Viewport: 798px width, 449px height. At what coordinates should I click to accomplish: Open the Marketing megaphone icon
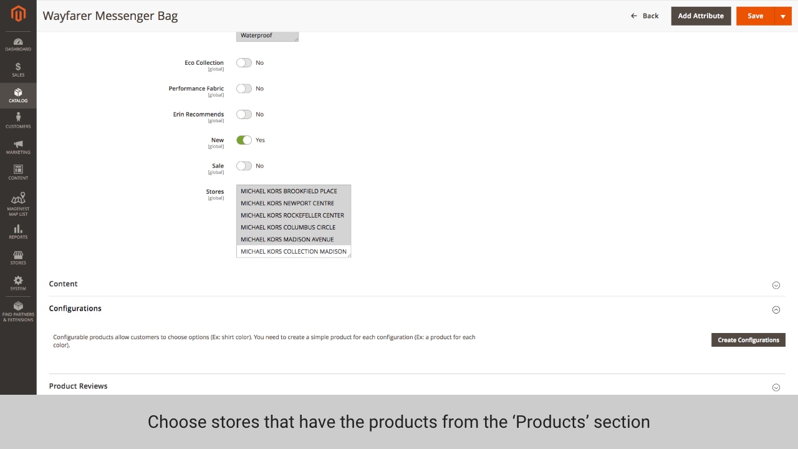point(18,147)
